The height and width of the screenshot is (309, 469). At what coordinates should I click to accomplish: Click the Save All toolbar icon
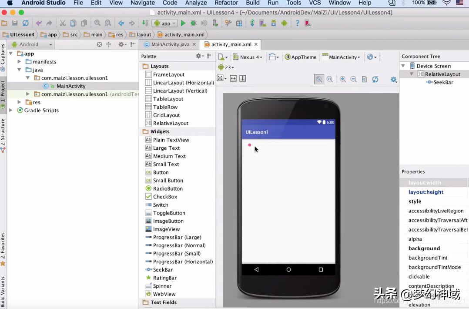click(15, 24)
